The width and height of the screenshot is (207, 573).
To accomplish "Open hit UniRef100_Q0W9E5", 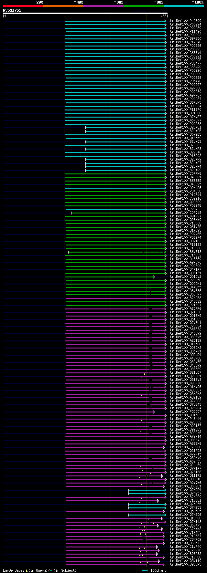I will click(186, 135).
